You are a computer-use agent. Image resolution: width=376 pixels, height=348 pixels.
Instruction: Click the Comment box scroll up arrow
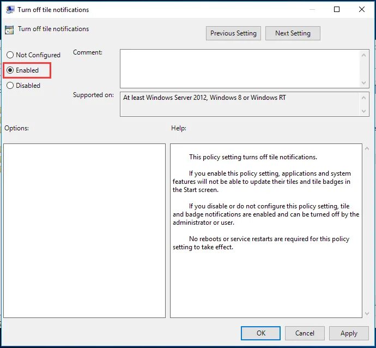[364, 55]
